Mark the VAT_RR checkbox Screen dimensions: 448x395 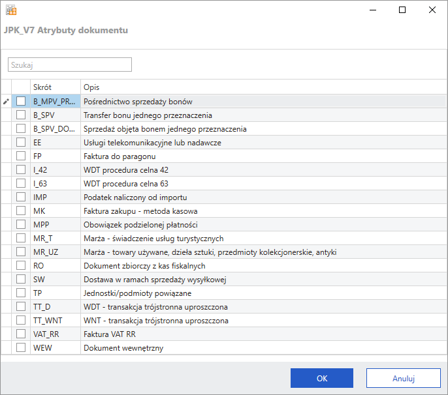(22, 334)
